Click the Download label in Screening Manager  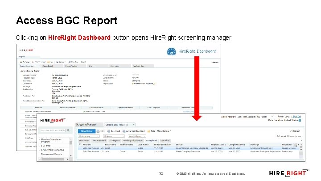(x=115, y=131)
